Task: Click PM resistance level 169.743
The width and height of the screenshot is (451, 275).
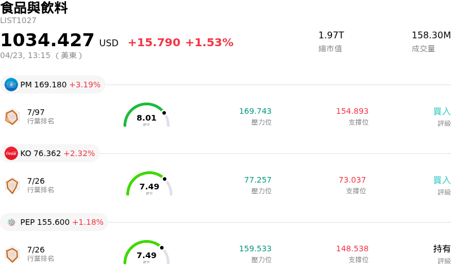Action: coord(255,111)
